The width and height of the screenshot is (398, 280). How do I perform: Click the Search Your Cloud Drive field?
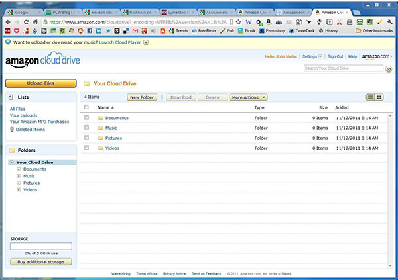click(x=344, y=68)
